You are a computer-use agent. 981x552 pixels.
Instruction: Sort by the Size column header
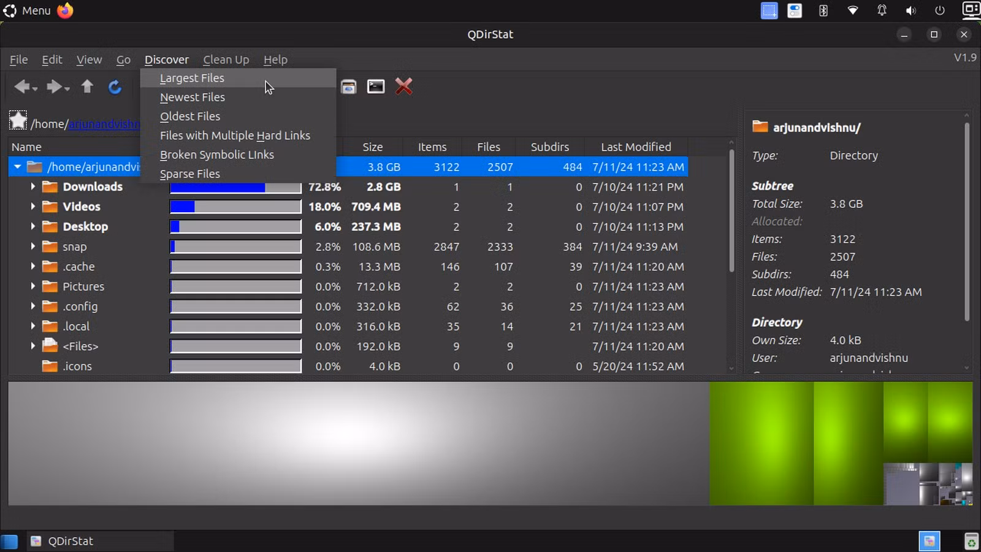pos(372,147)
